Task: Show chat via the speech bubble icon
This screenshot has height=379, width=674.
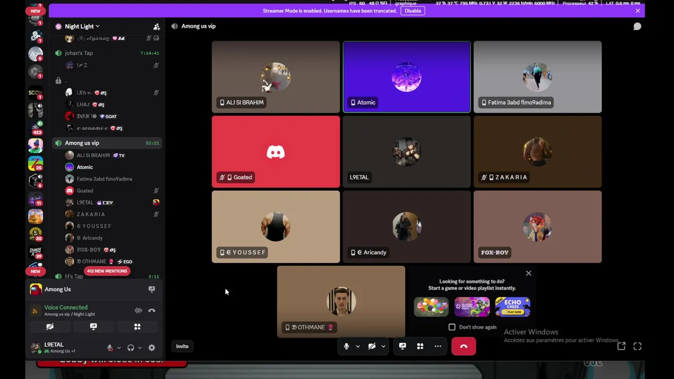Action: [637, 26]
